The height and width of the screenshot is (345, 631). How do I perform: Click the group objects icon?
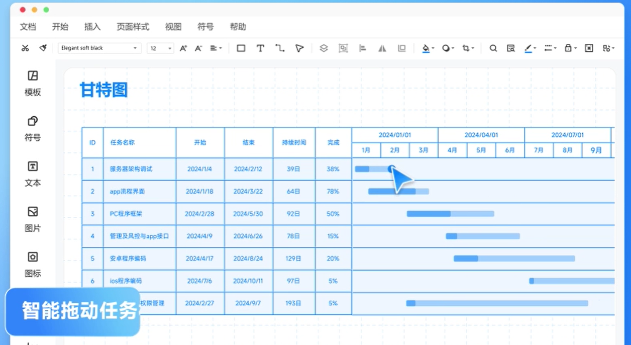[343, 48]
